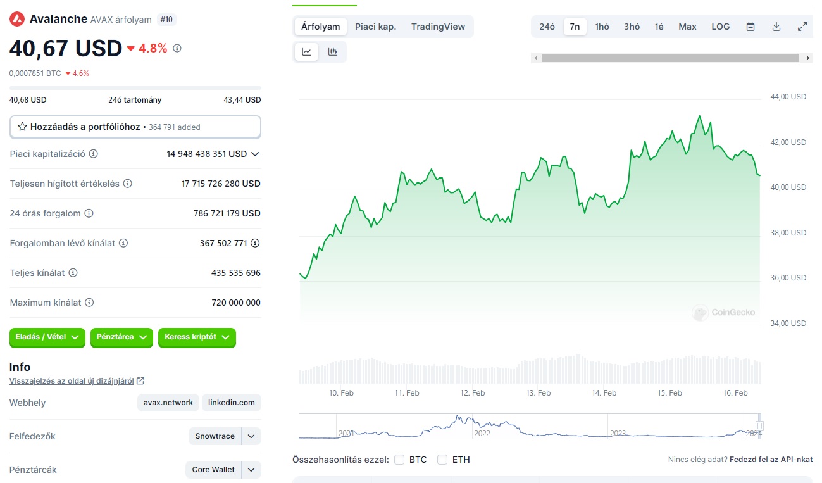Open the Core Wallet link

pyautogui.click(x=214, y=470)
